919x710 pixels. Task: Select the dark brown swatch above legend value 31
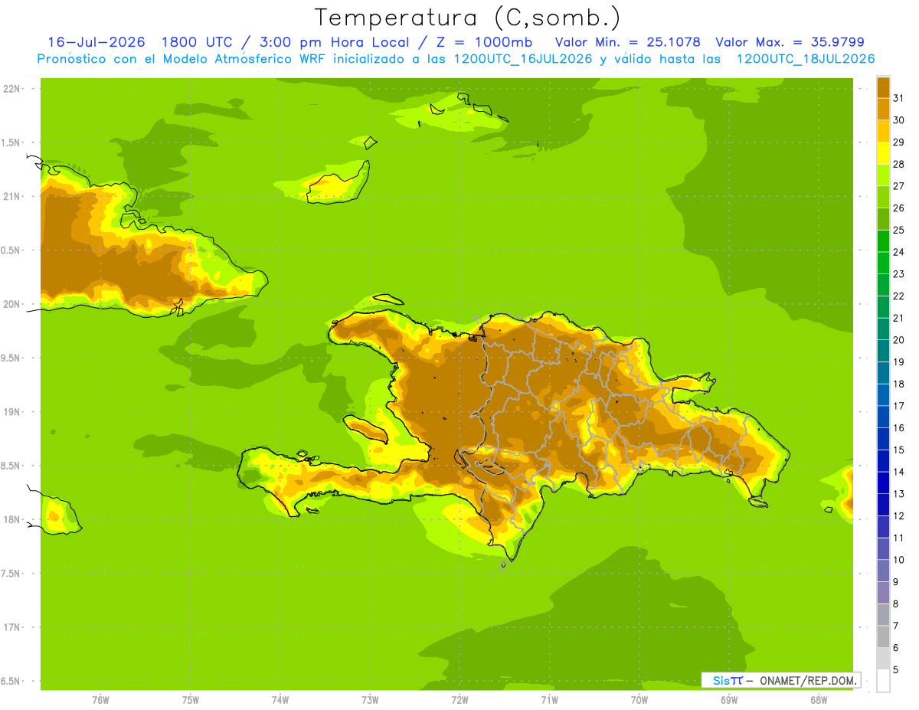[x=883, y=87]
